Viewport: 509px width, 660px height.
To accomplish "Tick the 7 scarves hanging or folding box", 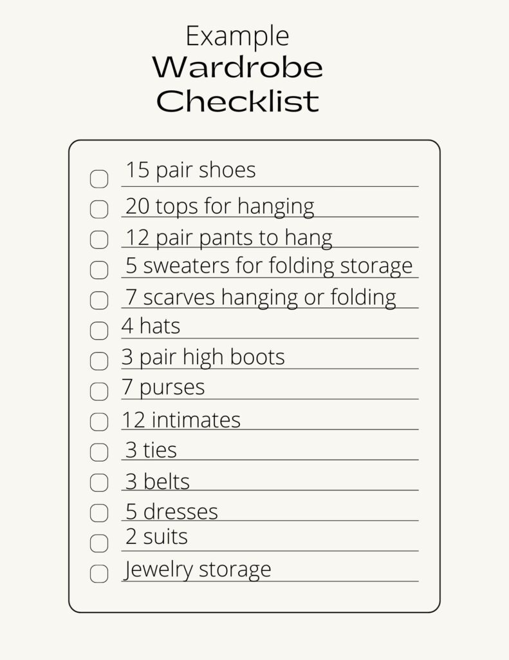I will [99, 300].
